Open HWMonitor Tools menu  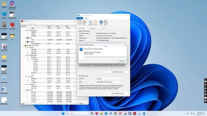30,24
